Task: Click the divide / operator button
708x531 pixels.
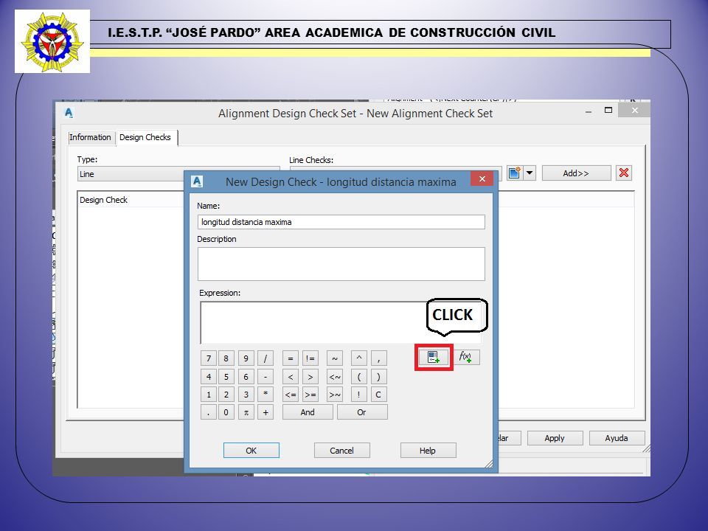Action: (x=265, y=358)
